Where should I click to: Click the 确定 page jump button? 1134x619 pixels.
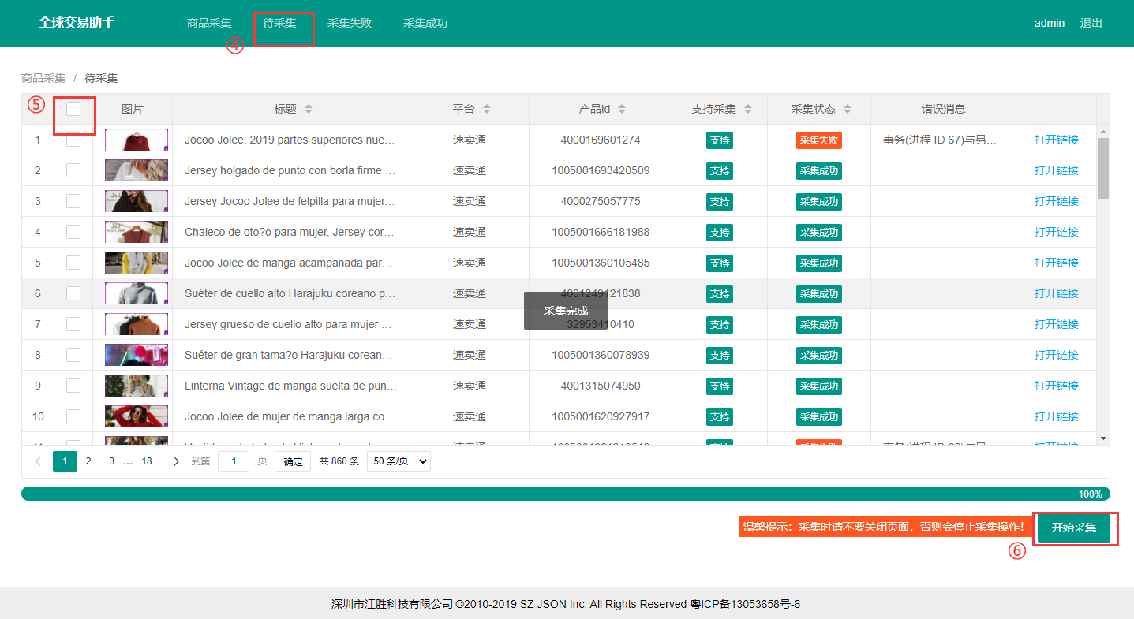point(293,461)
